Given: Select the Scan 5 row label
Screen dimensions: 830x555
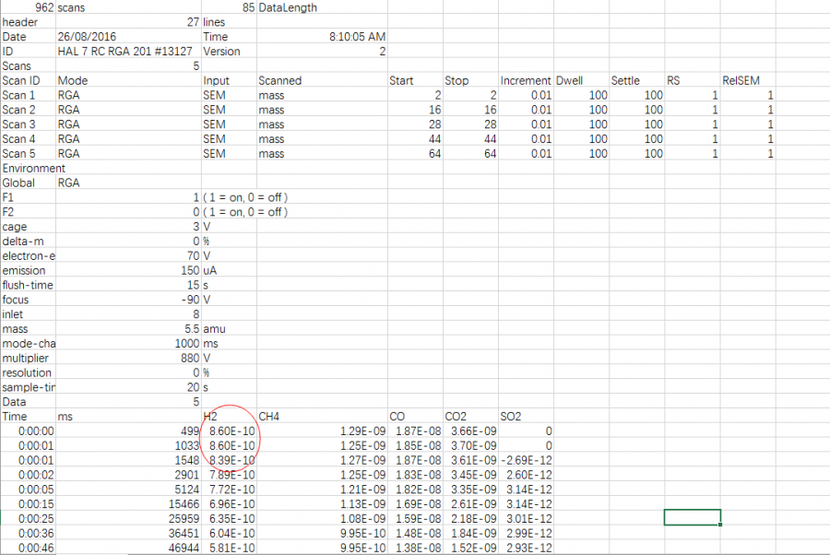Looking at the screenshot, I should tap(28, 153).
